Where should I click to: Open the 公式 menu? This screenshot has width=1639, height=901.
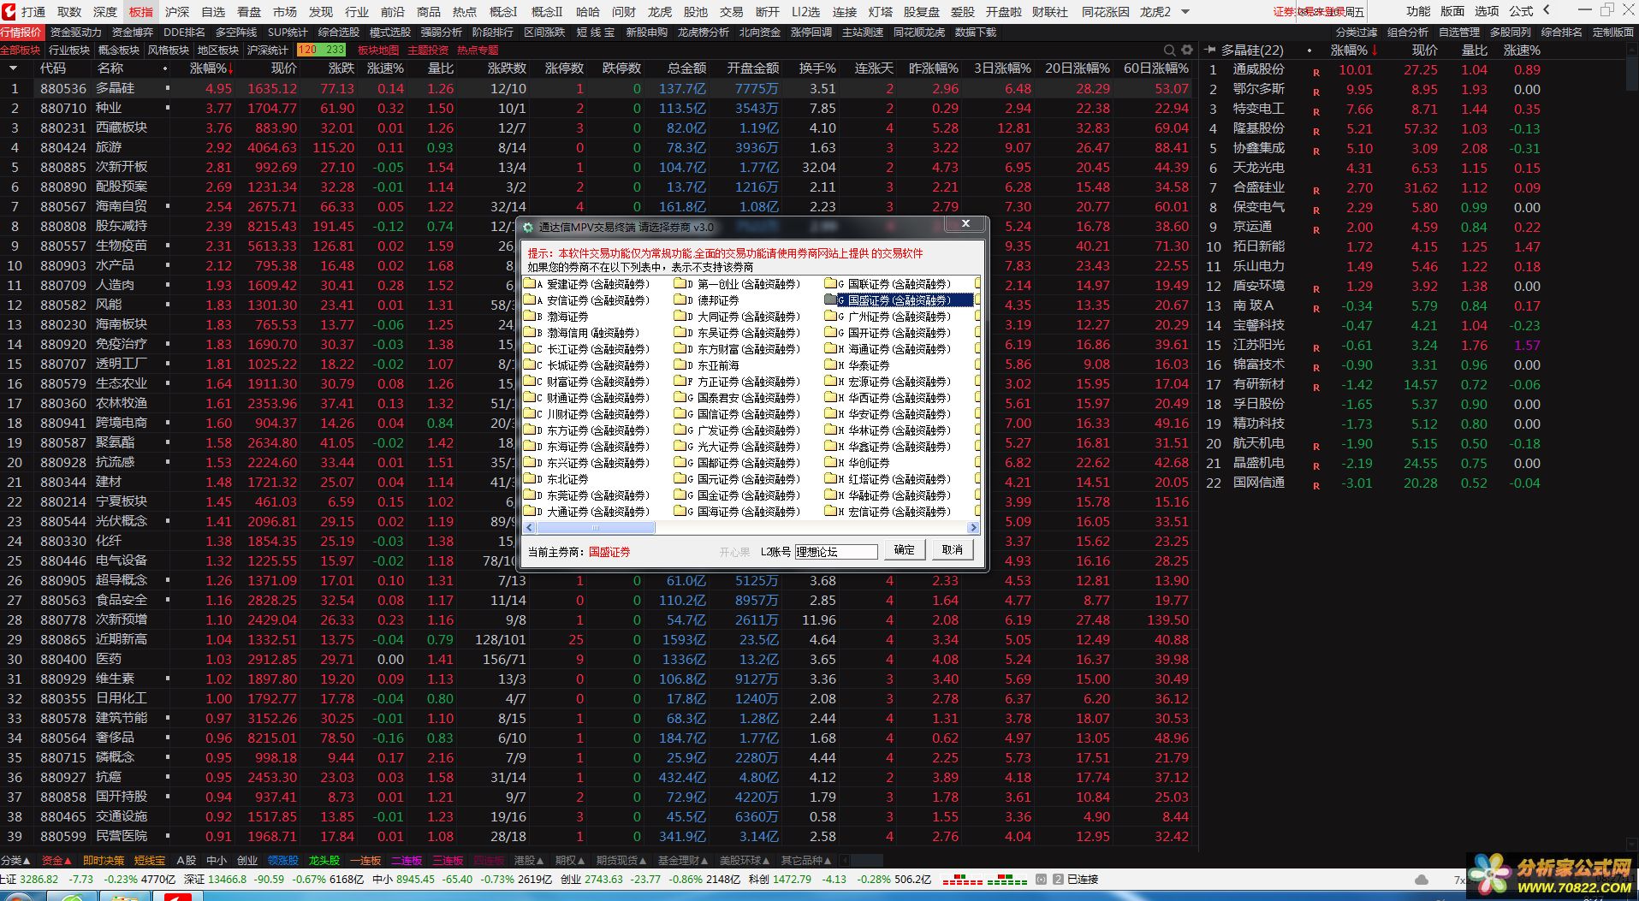(x=1521, y=11)
